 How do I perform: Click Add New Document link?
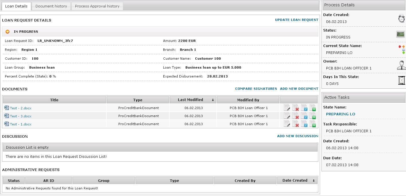point(299,89)
